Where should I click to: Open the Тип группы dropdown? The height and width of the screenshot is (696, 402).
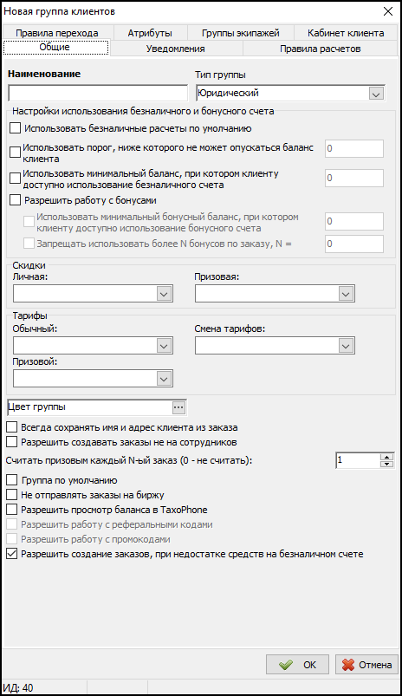coord(376,94)
